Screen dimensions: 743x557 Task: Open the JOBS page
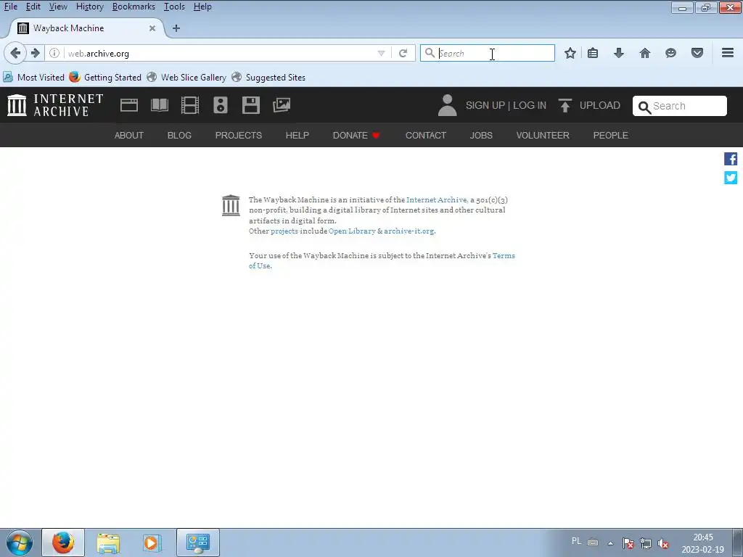coord(481,136)
